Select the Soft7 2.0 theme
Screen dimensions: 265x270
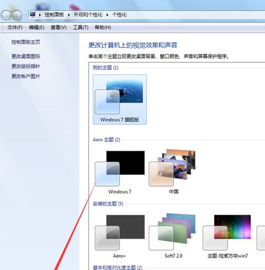pos(173,237)
